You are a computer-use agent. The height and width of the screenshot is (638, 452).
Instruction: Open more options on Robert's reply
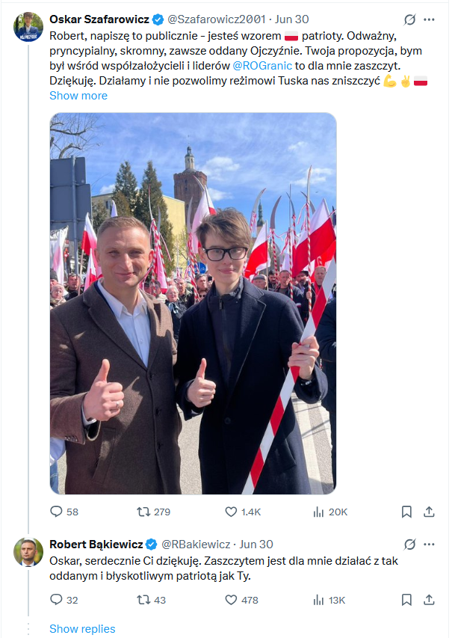(x=430, y=545)
